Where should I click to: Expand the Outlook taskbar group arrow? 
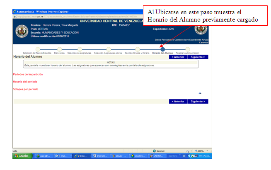pyautogui.click(x=71, y=156)
